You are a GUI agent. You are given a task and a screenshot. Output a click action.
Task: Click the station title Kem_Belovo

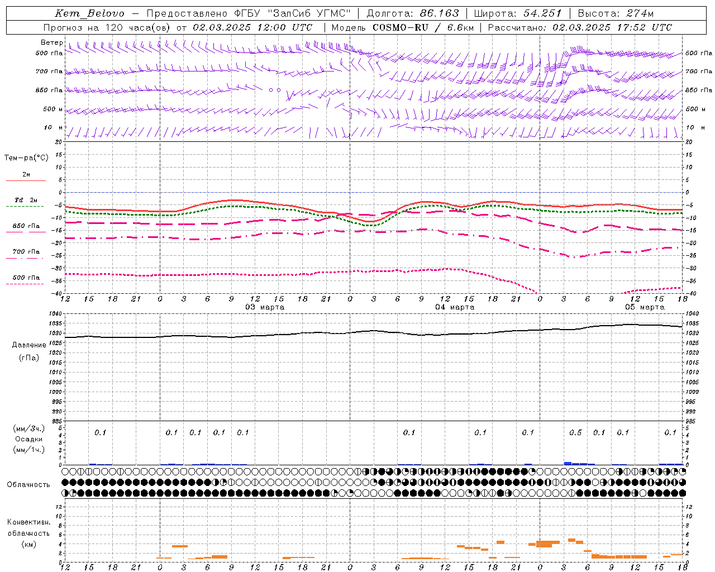(x=89, y=13)
